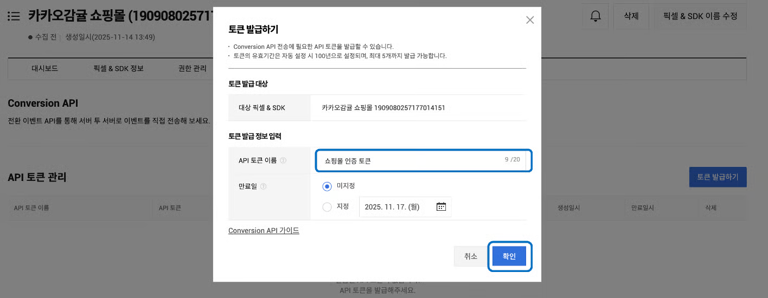Click 픽셀 & SDK 이름 수정 button
This screenshot has height=298, width=768.
point(700,16)
